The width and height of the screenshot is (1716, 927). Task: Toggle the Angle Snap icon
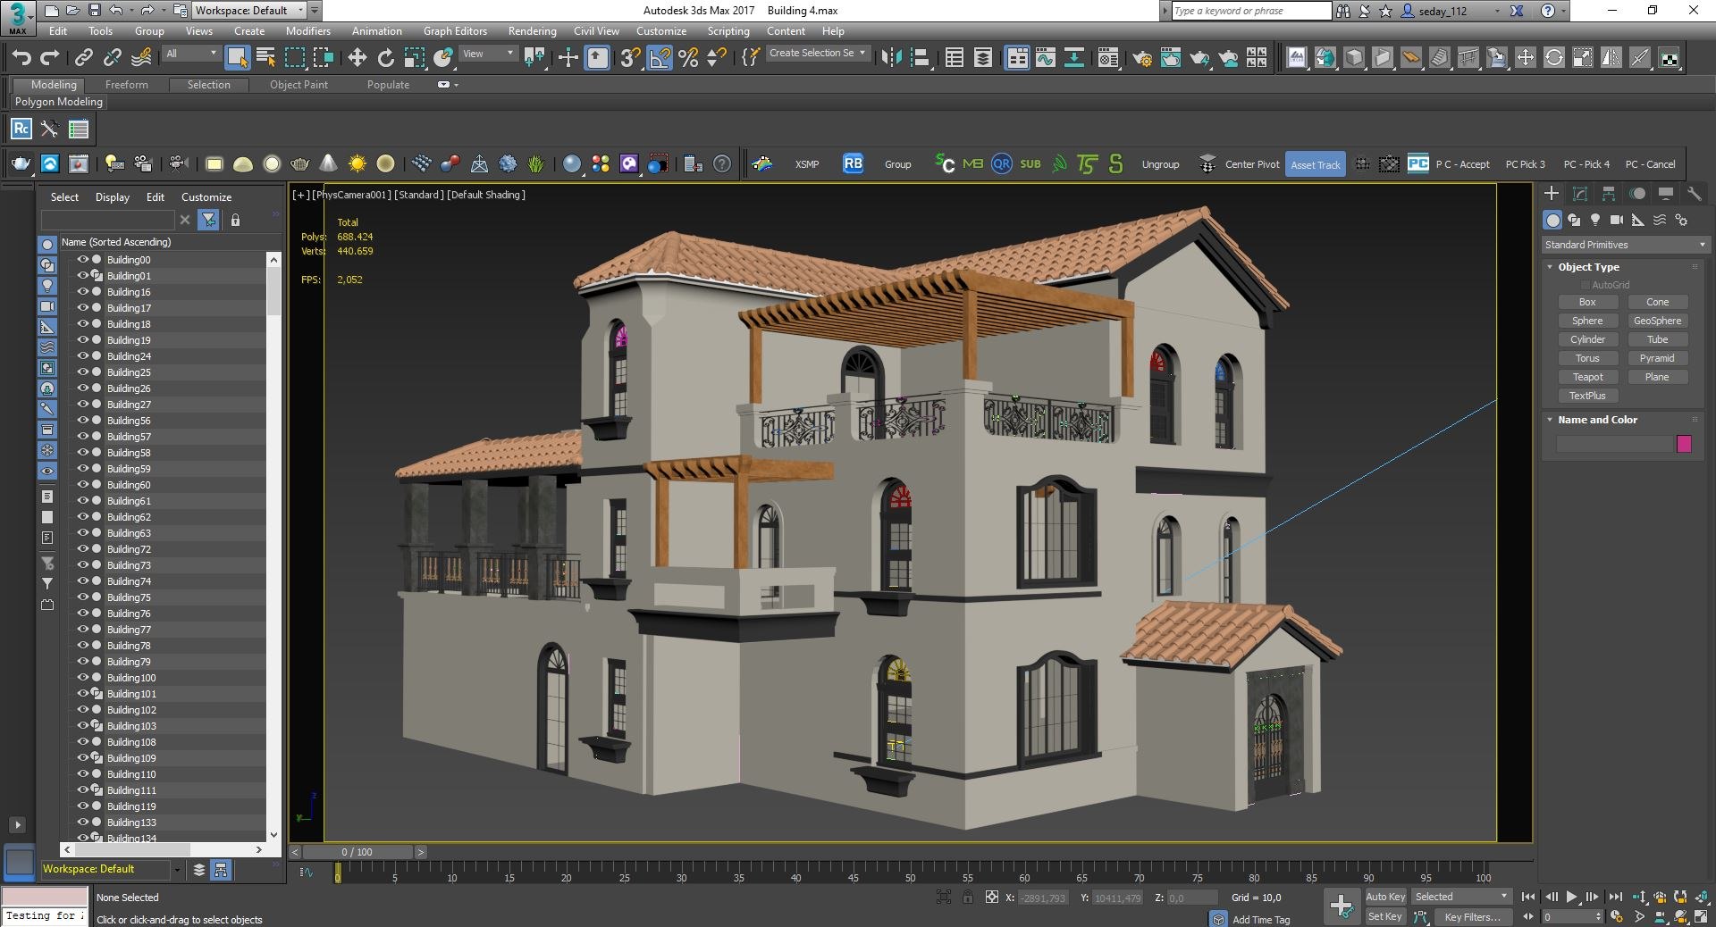pyautogui.click(x=660, y=58)
